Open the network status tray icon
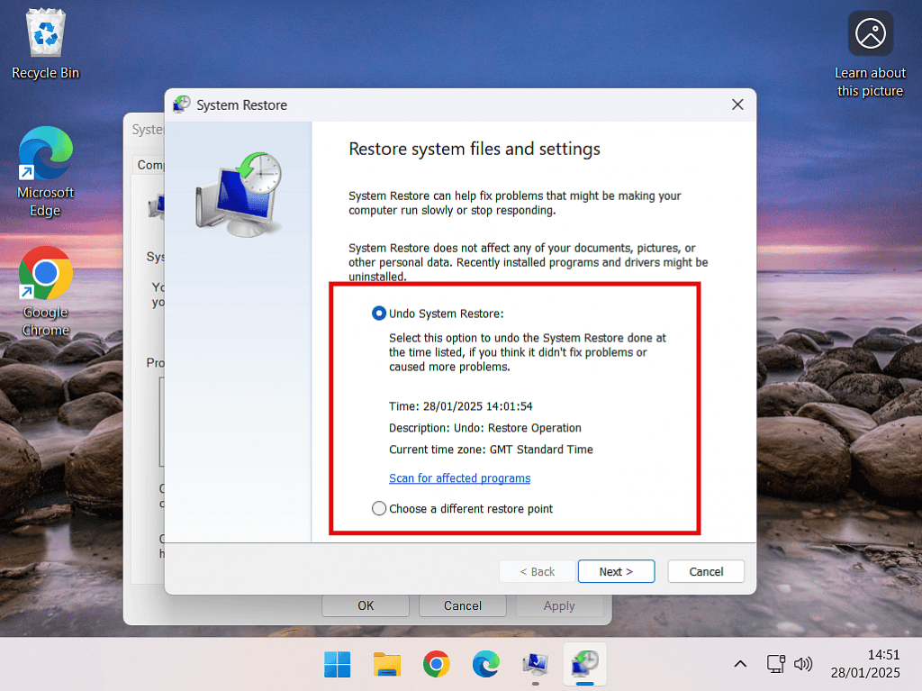This screenshot has height=691, width=922. 776,665
